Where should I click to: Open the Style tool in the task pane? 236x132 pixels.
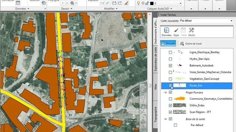(x=176, y=32)
